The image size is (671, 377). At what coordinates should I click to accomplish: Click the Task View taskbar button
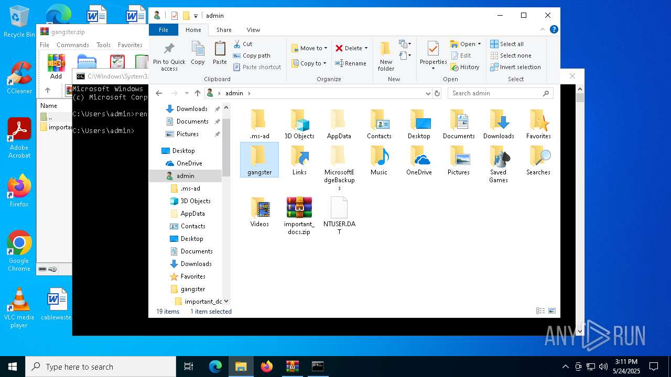click(x=189, y=367)
